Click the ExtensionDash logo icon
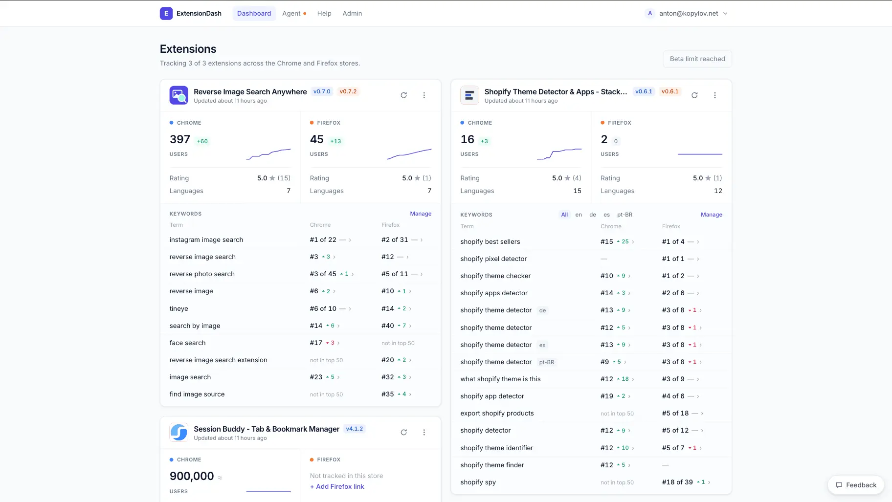The image size is (892, 502). (166, 13)
